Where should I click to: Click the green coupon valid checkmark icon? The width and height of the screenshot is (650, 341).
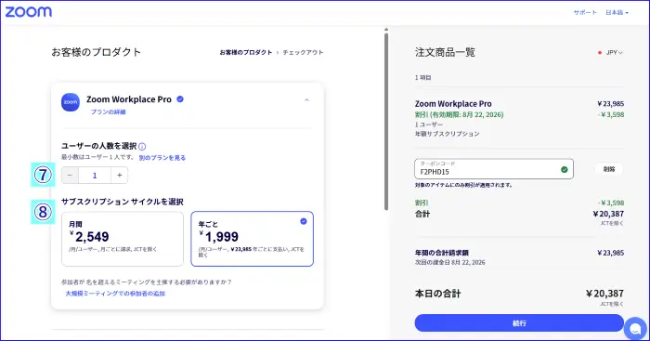(565, 169)
